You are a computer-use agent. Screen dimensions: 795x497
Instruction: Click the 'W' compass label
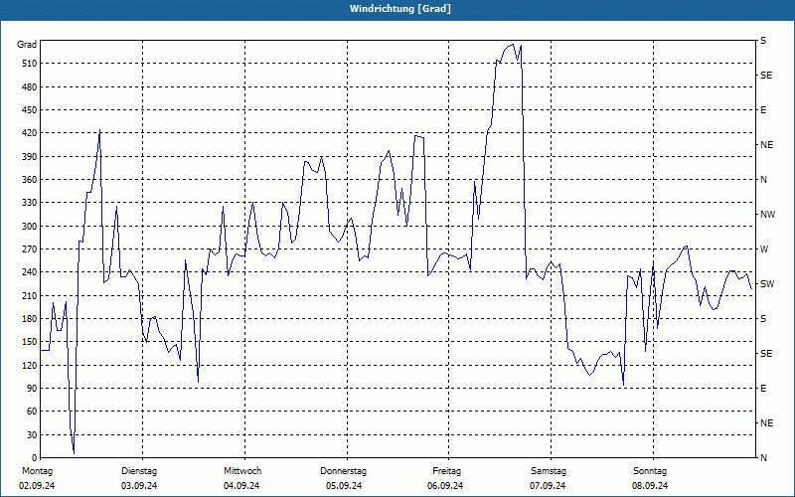point(764,249)
